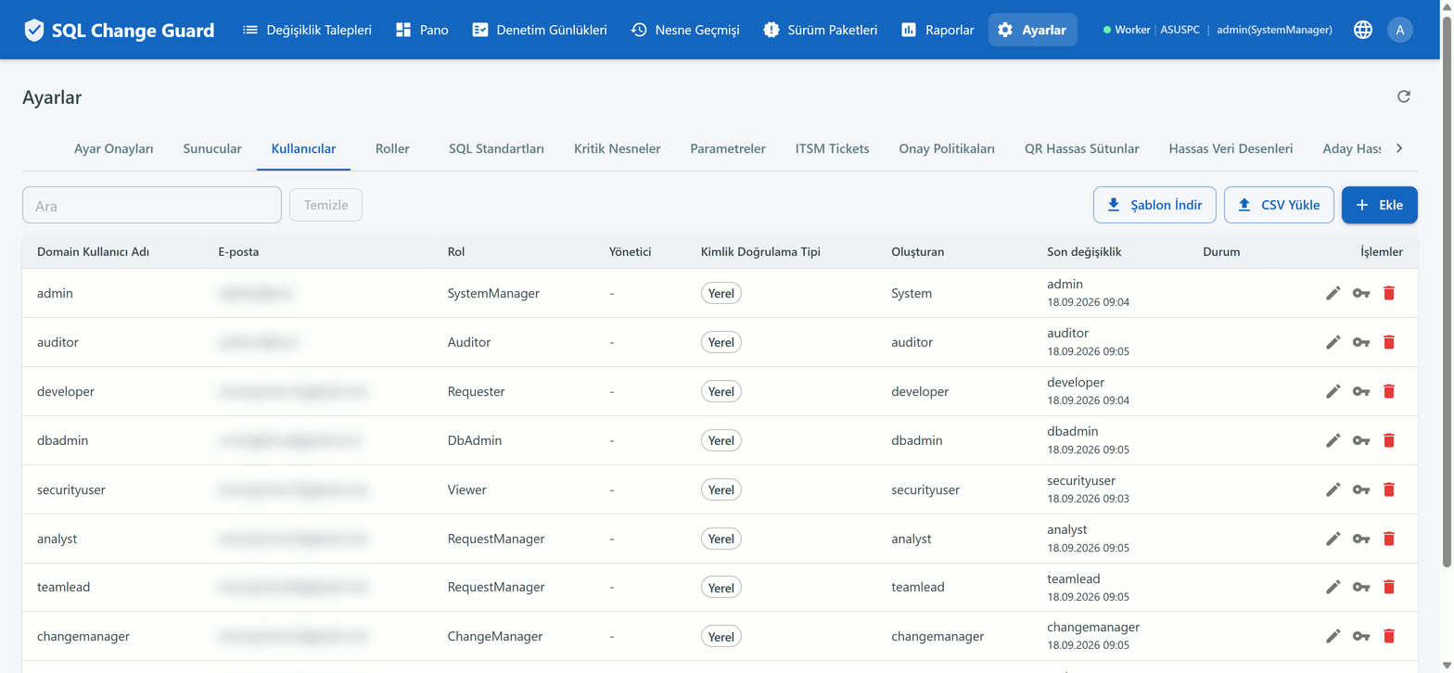Open the Parametreler tab

coord(728,148)
